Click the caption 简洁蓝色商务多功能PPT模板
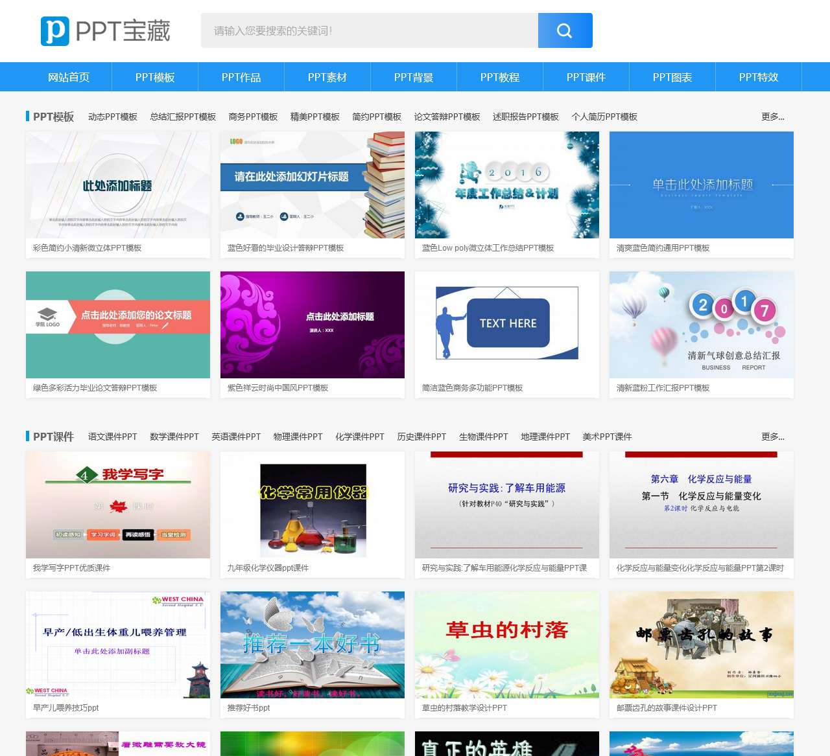Viewport: 830px width, 756px height. pyautogui.click(x=472, y=388)
